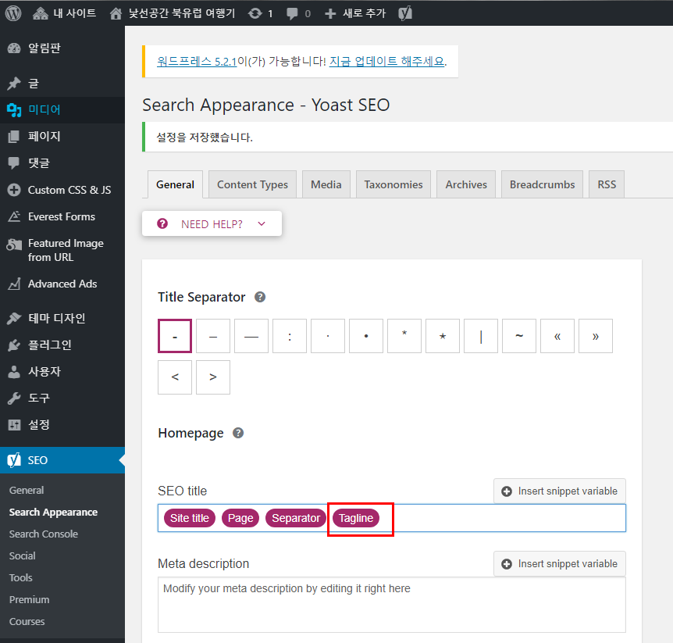Click 지금 업데이트 해주세요 link
This screenshot has height=643, width=673.
coord(386,62)
